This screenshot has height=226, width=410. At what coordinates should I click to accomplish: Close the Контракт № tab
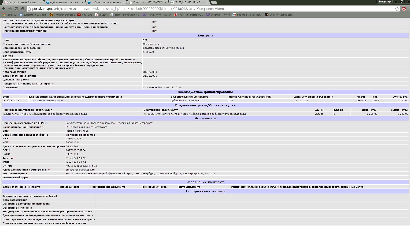click(x=165, y=2)
